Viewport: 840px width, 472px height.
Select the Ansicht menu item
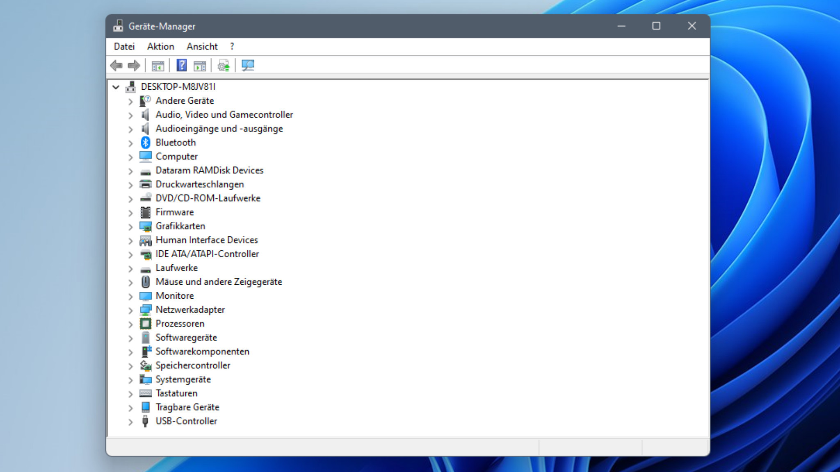(202, 46)
